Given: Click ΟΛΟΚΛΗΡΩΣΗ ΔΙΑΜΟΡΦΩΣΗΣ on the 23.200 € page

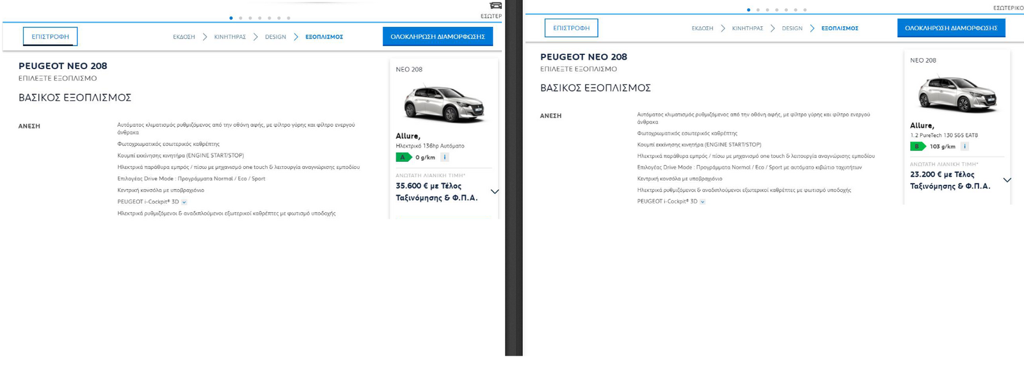Looking at the screenshot, I should coord(951,28).
